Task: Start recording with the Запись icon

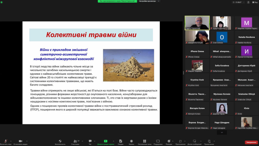Action: click(x=131, y=141)
